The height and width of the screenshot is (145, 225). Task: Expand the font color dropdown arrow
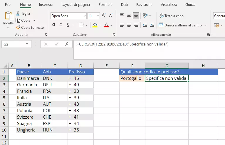[112, 25]
